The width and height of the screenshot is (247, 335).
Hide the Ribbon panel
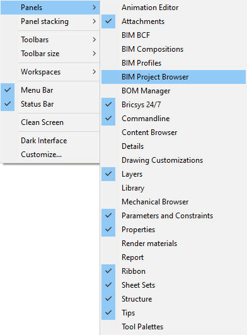[108, 271]
